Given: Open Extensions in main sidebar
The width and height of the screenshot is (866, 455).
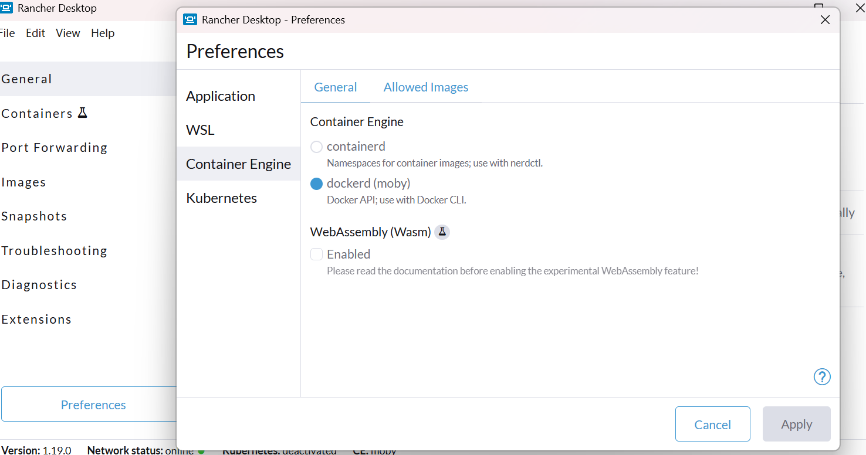Looking at the screenshot, I should 88,319.
